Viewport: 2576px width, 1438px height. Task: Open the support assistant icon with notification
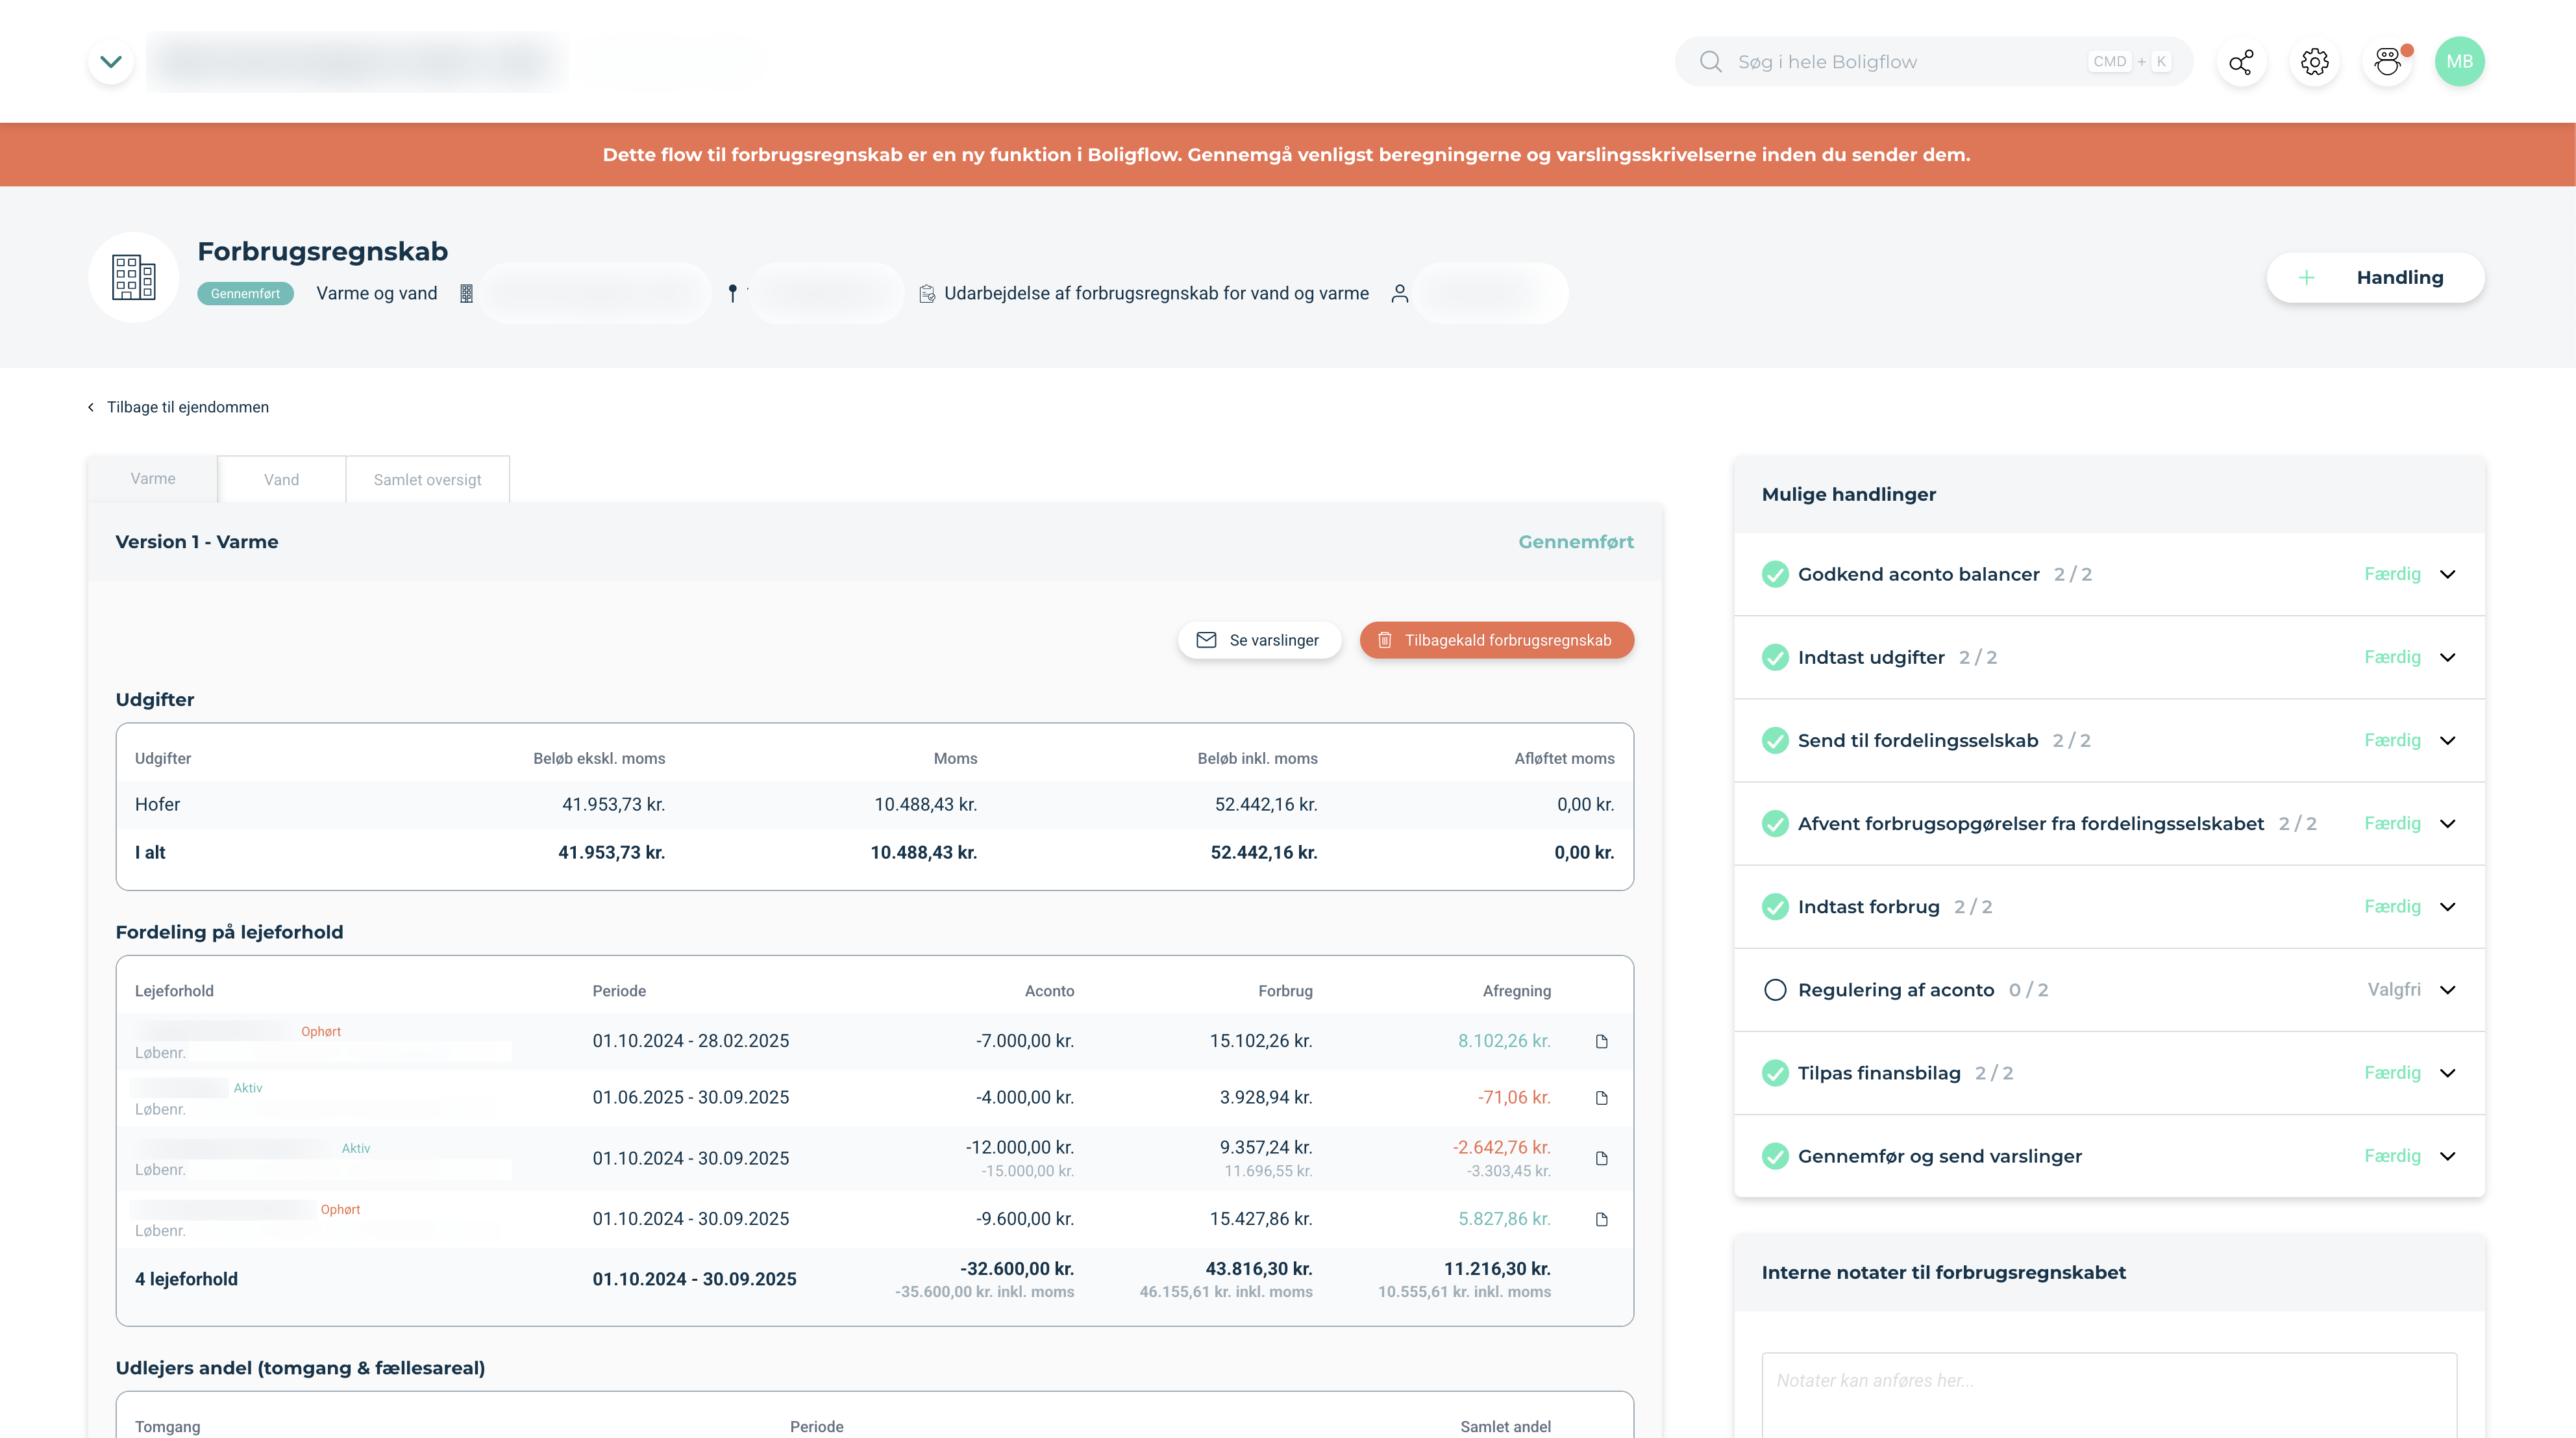click(x=2388, y=62)
